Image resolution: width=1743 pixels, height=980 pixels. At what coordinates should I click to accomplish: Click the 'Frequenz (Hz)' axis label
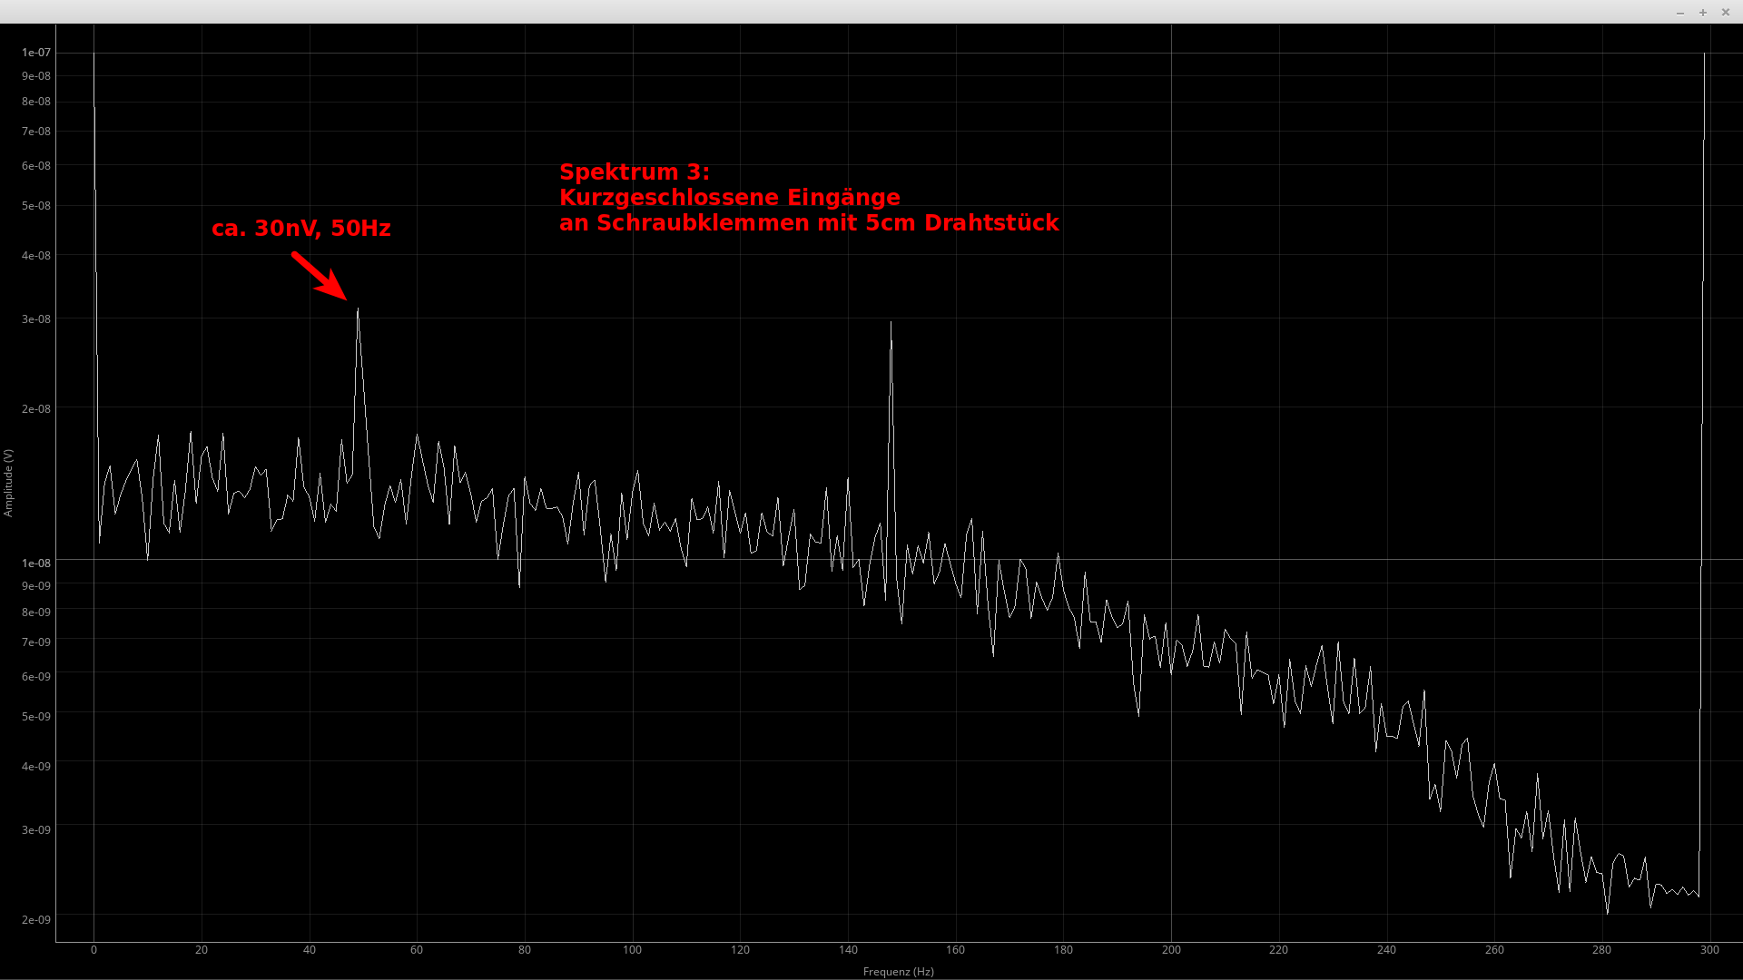(898, 971)
